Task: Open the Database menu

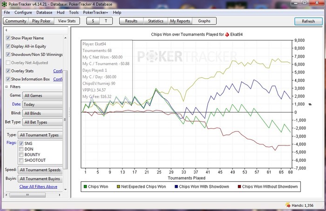Action: [44, 13]
